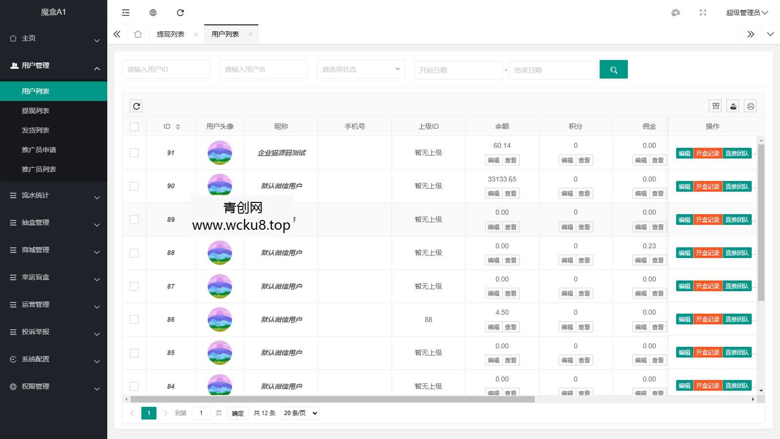Select the checkbox for user ID 91
Screen dimensions: 780x439
134,153
